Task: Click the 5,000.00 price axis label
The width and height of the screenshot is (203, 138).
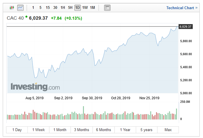Action: (x=186, y=93)
